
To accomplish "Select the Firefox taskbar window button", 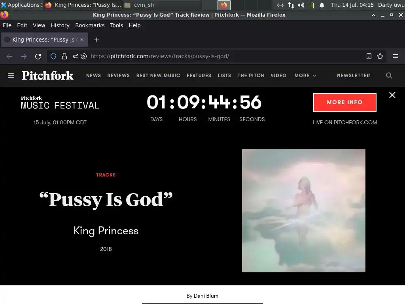I will [x=83, y=5].
